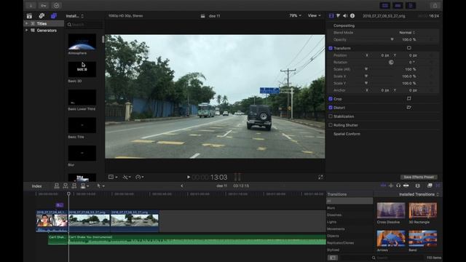The width and height of the screenshot is (466, 262).
Task: Open the Transform tool dropdown below viewer
Action: [x=113, y=177]
